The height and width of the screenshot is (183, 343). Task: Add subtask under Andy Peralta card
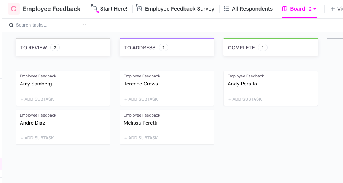245,99
